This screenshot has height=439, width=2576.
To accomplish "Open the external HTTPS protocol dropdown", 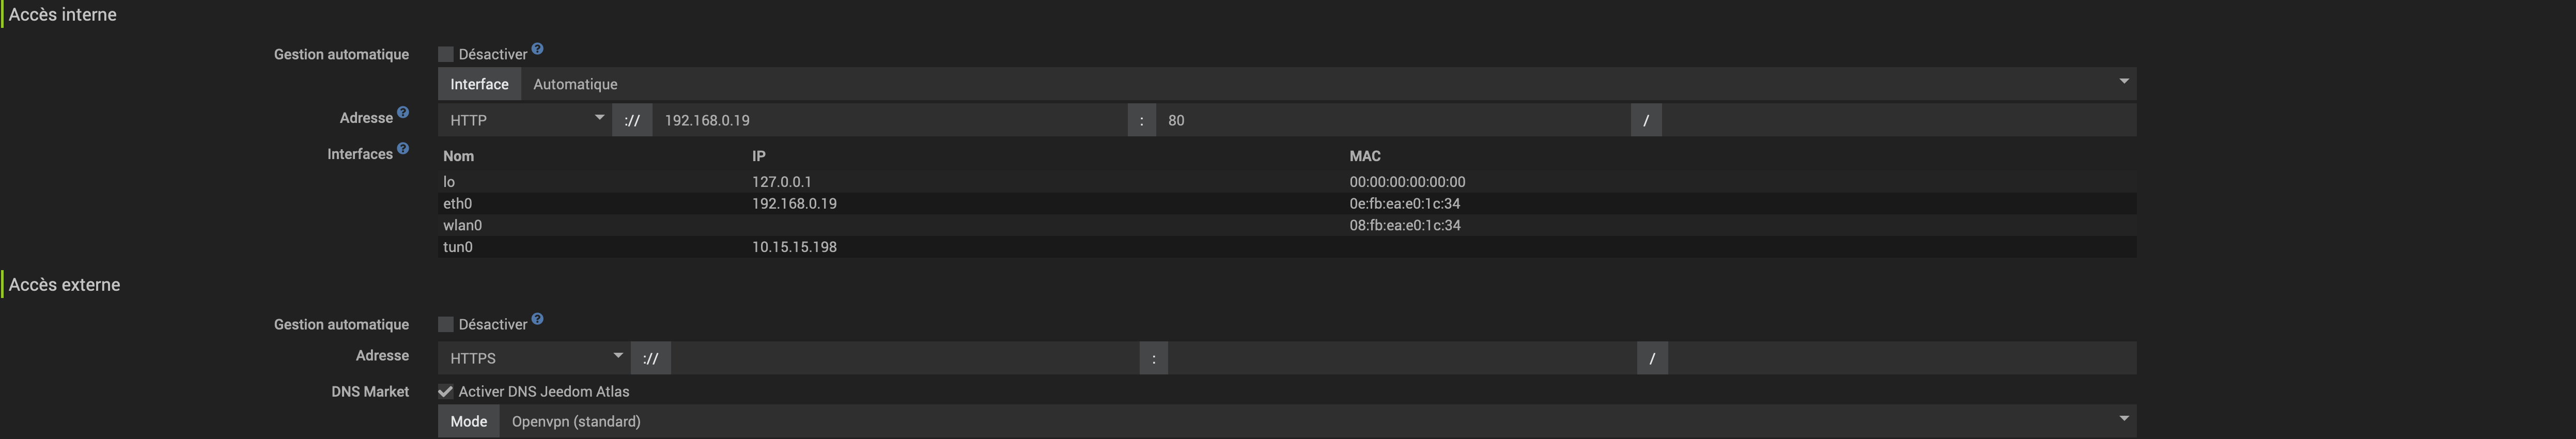I will tap(534, 358).
